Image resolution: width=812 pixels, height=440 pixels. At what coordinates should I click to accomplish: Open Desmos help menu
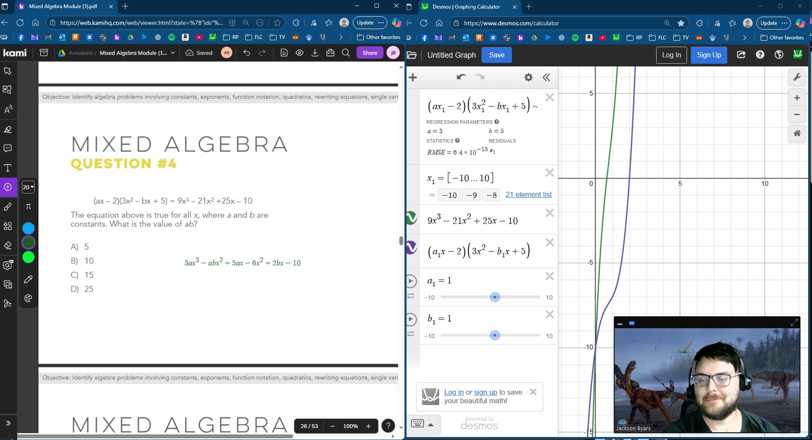[x=760, y=55]
